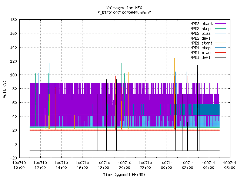The image size is (237, 178).
Task: Click the 100710 10:00 time tick label
Action: pyautogui.click(x=19, y=165)
